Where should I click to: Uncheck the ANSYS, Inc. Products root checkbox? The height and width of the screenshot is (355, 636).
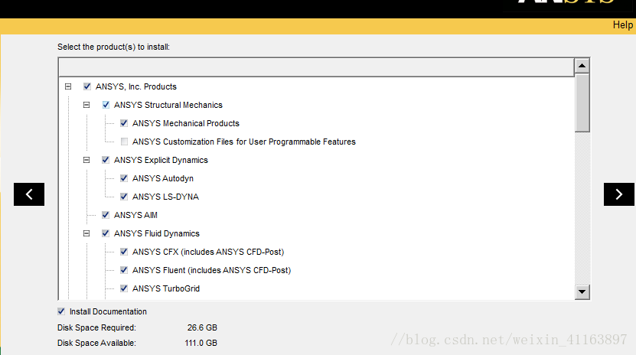point(87,86)
